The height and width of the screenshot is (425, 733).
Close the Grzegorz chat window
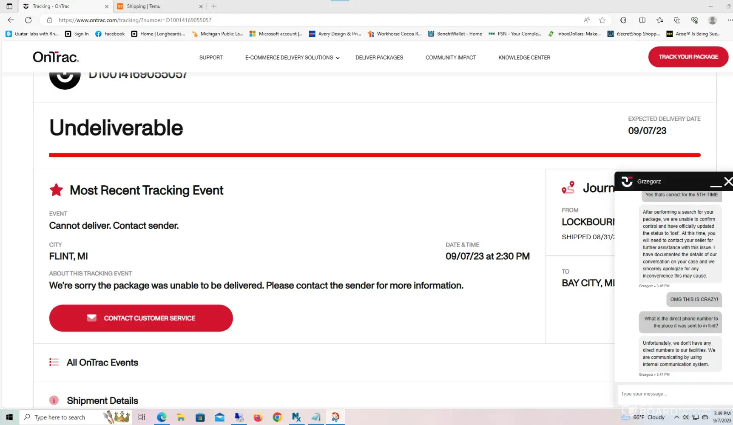click(x=728, y=181)
